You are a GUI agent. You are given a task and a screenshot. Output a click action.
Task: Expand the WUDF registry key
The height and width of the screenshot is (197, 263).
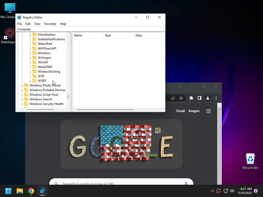30,81
